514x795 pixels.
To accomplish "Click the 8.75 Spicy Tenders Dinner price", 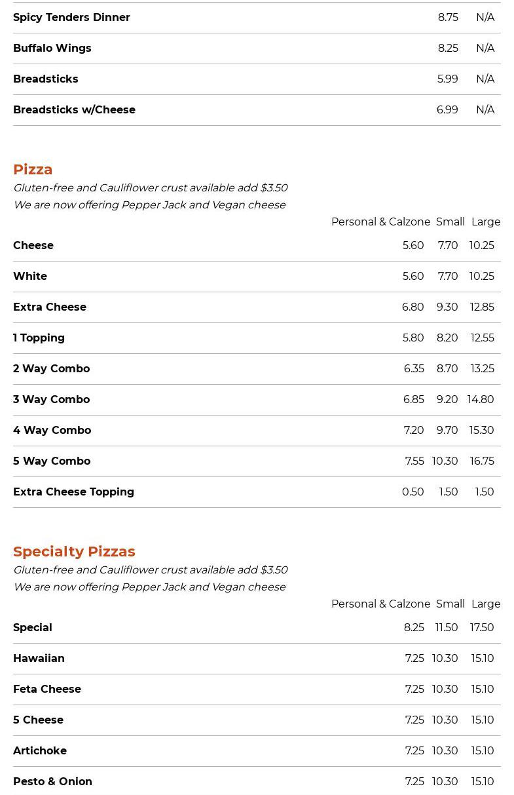I will click(448, 17).
